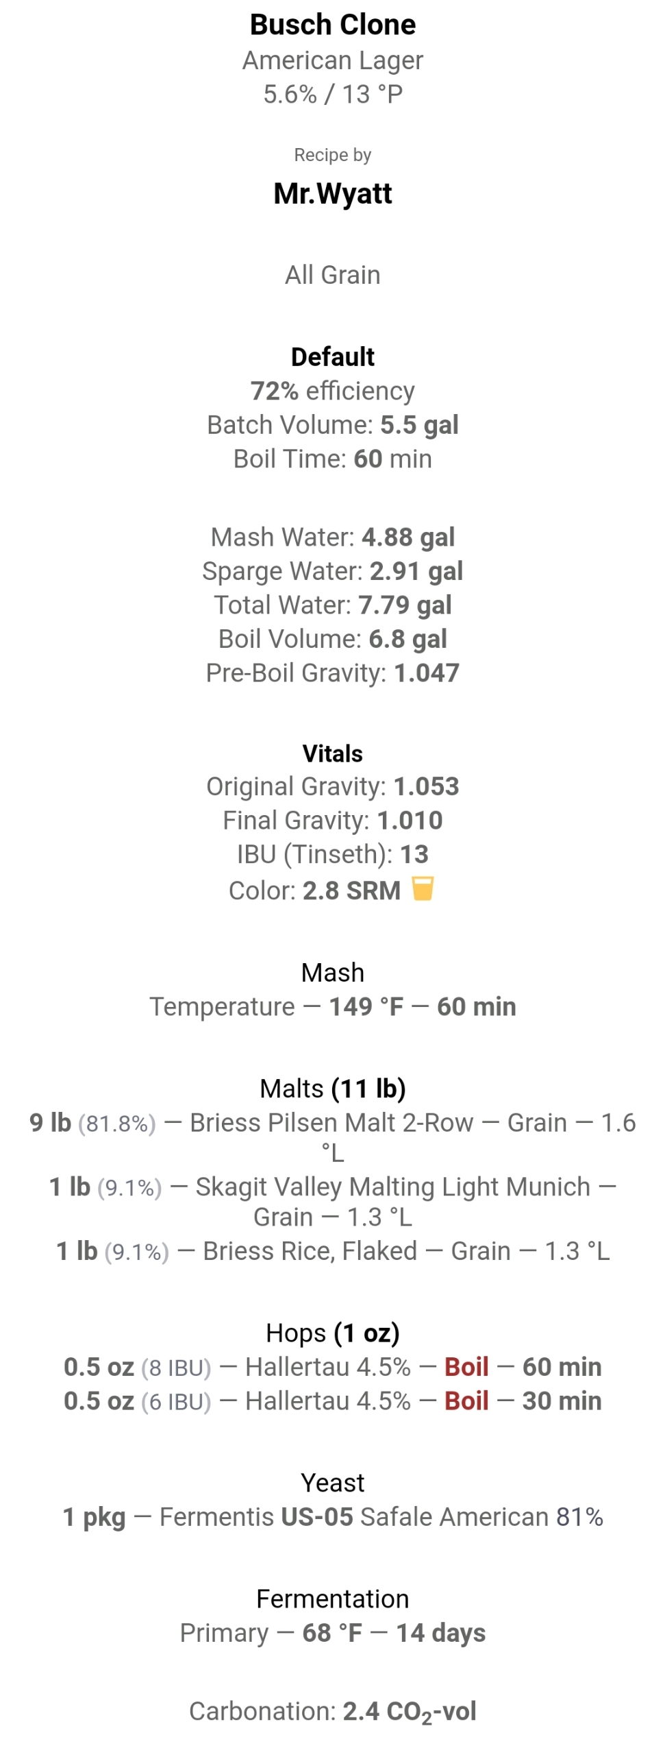Image resolution: width=665 pixels, height=1746 pixels.
Task: Click the Color 2.8 SRM text
Action: [315, 890]
